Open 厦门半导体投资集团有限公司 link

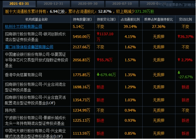click(29, 47)
